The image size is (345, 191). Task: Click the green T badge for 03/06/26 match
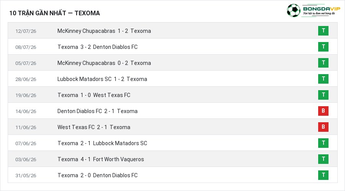(x=323, y=159)
